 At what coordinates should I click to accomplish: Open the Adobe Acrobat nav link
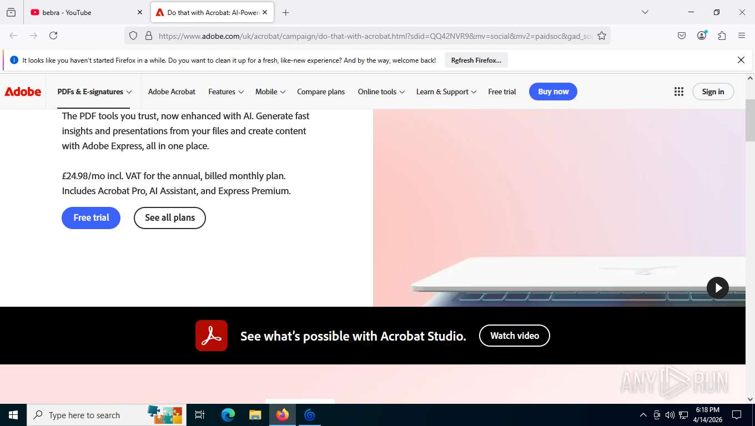click(x=172, y=92)
